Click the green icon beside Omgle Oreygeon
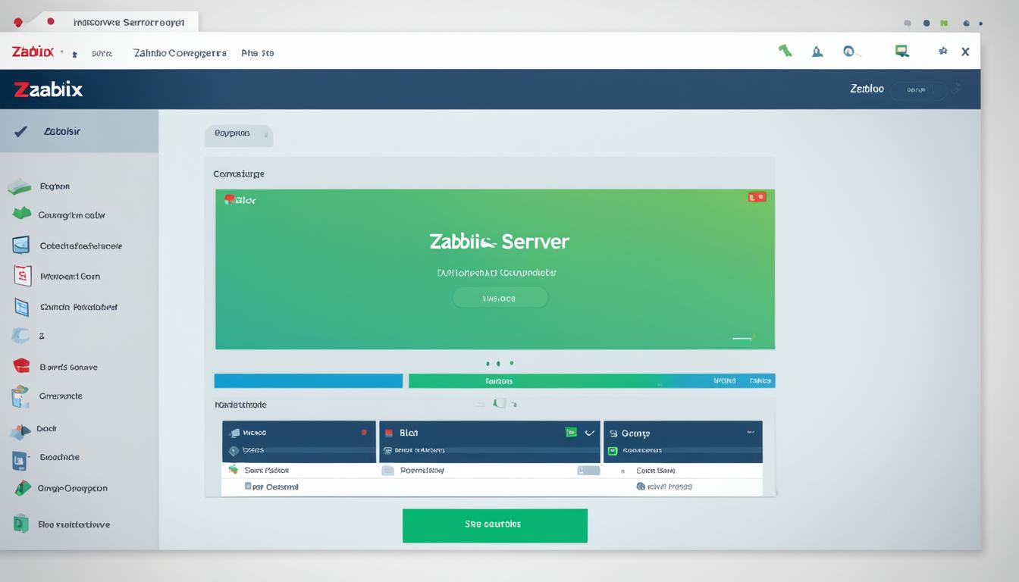Image resolution: width=1019 pixels, height=582 pixels. [x=22, y=489]
